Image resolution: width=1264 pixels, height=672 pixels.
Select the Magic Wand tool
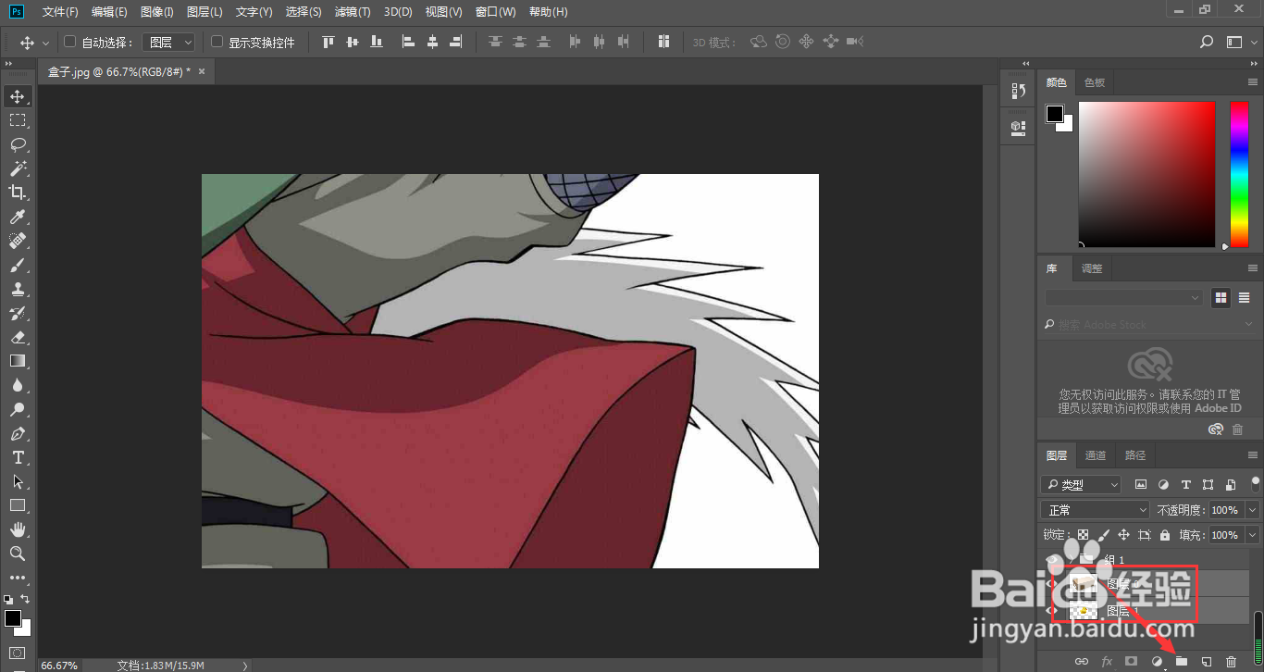(18, 168)
